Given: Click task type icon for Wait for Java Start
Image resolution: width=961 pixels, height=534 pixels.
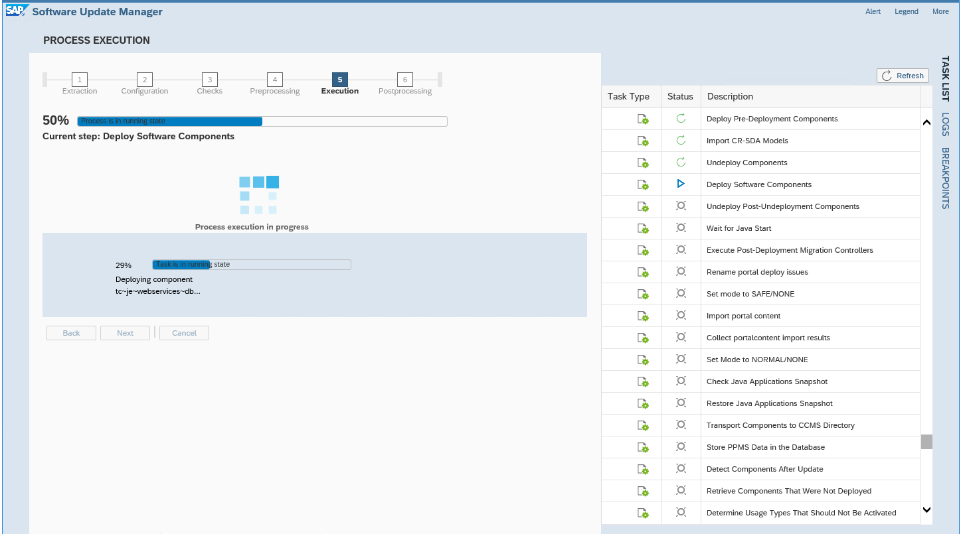Looking at the screenshot, I should [x=643, y=229].
